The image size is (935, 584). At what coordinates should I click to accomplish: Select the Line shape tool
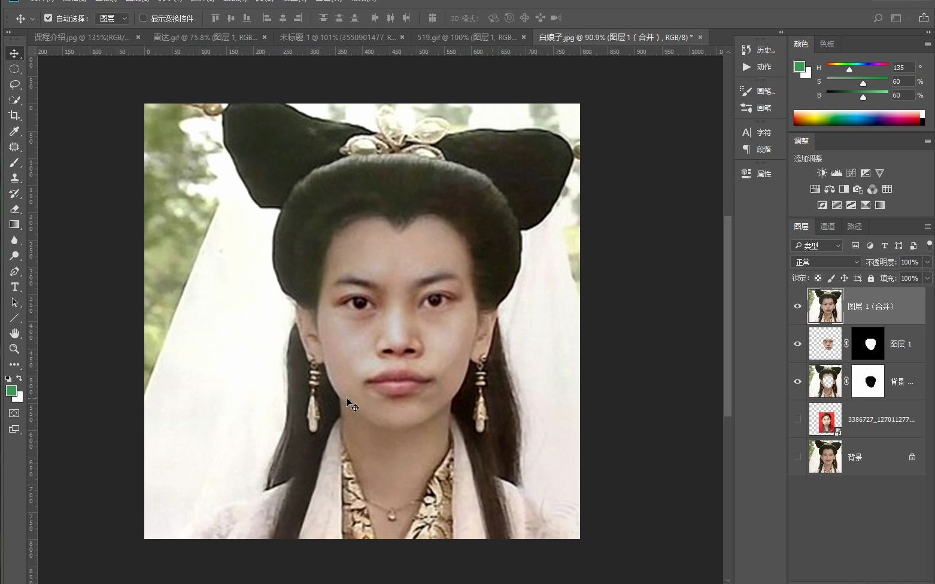14,318
